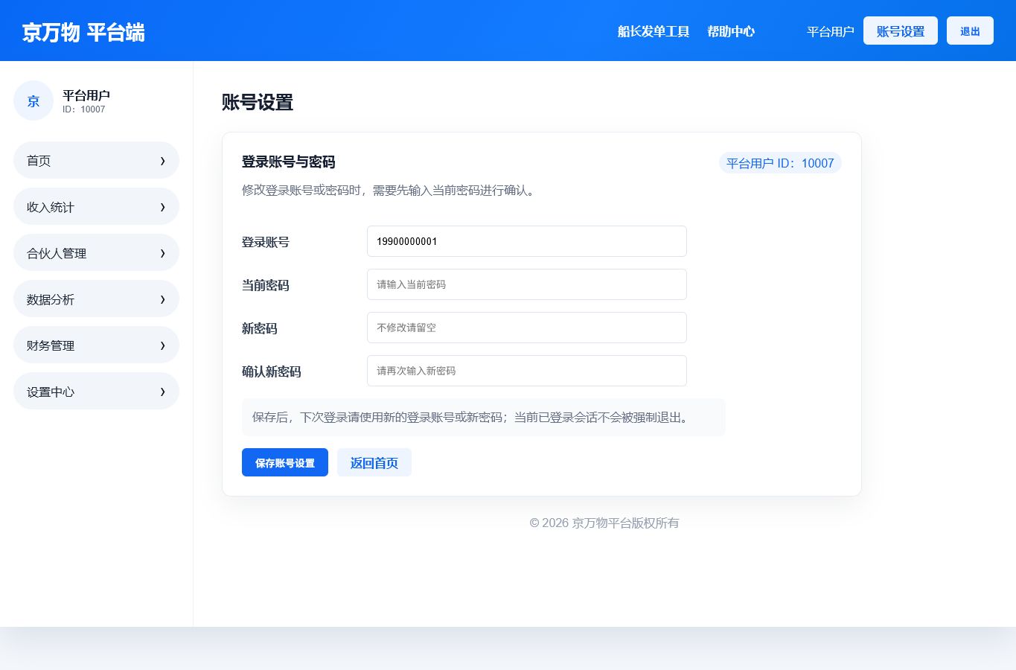This screenshot has width=1016, height=670.
Task: Expand the 收入统计 chevron arrow
Action: point(162,207)
